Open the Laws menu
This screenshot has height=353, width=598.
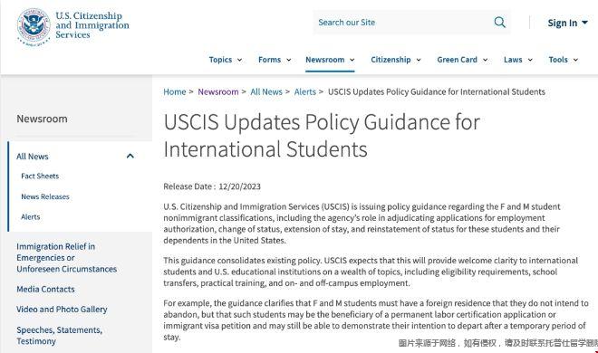[518, 60]
